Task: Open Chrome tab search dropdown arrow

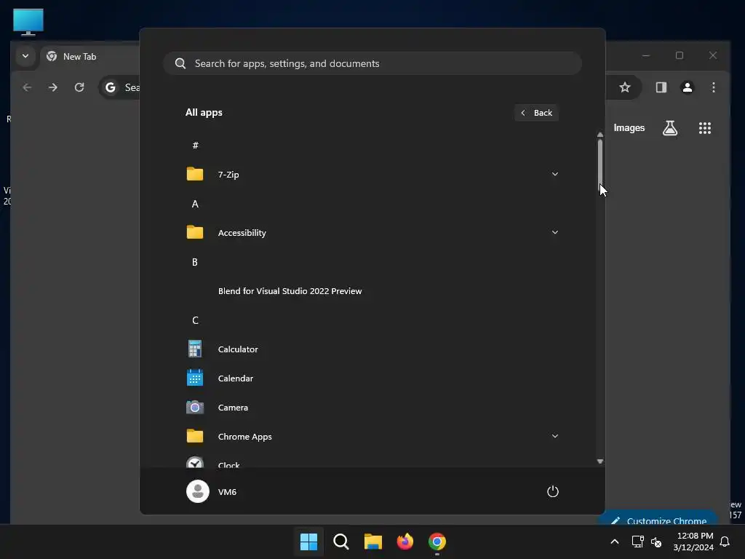Action: pyautogui.click(x=25, y=56)
